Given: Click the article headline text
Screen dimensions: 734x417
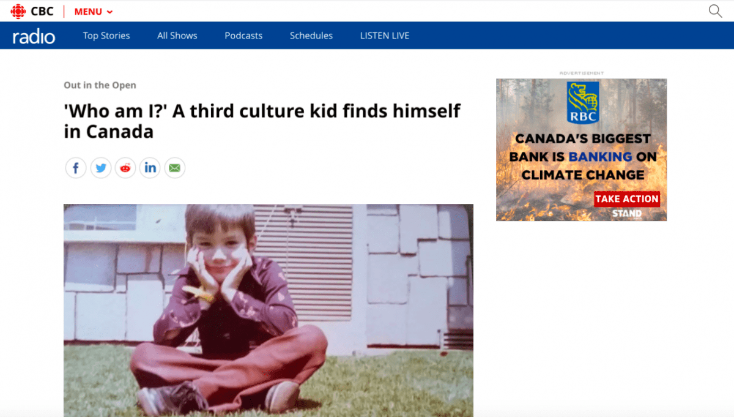Looking at the screenshot, I should [262, 121].
